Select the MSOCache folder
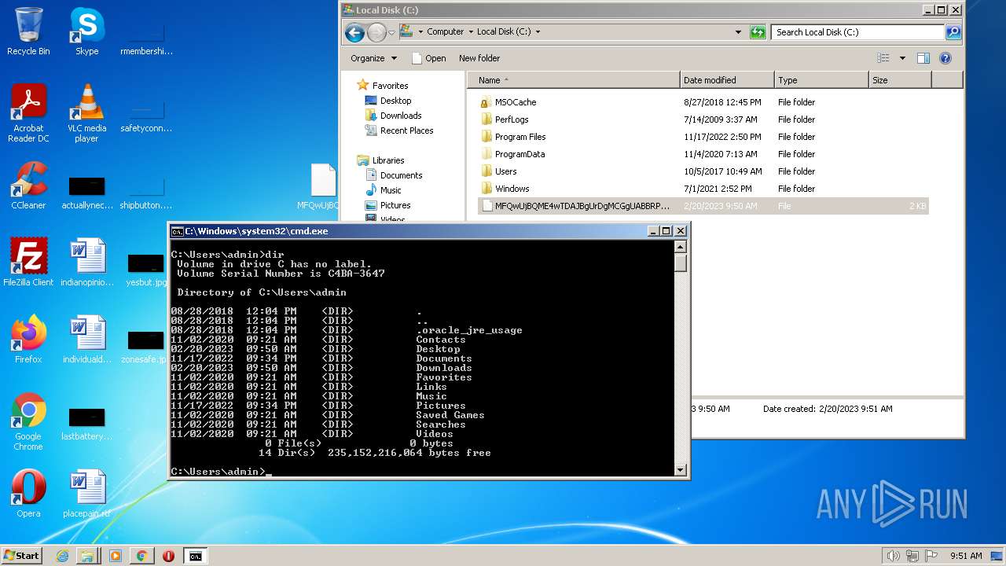Viewport: 1006px width, 566px height. [x=508, y=102]
